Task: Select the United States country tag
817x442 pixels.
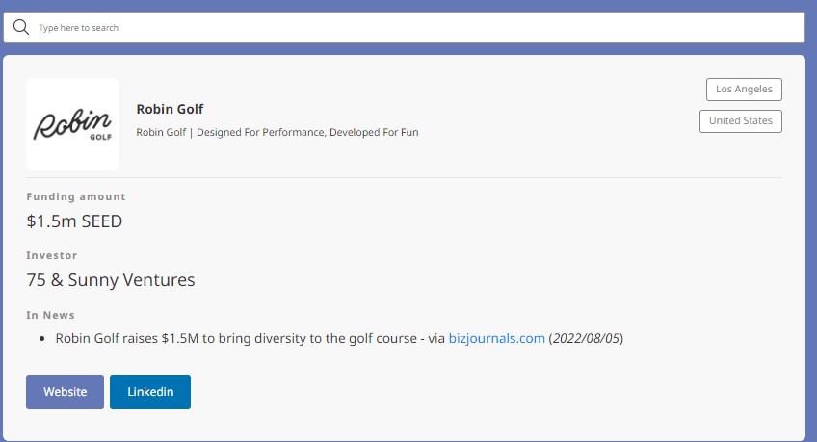Action: [740, 121]
